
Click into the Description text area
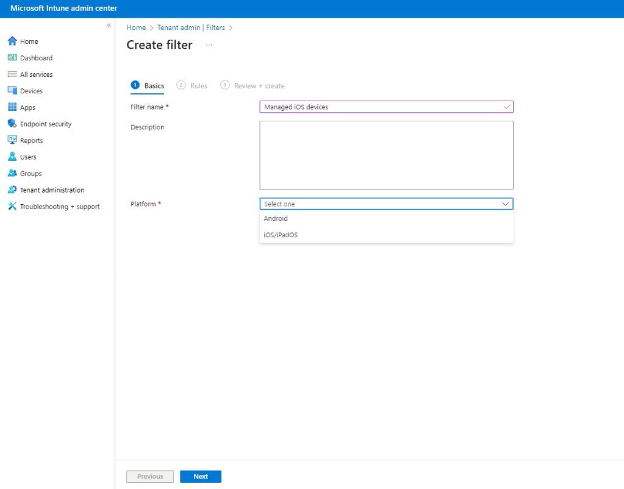tap(386, 155)
